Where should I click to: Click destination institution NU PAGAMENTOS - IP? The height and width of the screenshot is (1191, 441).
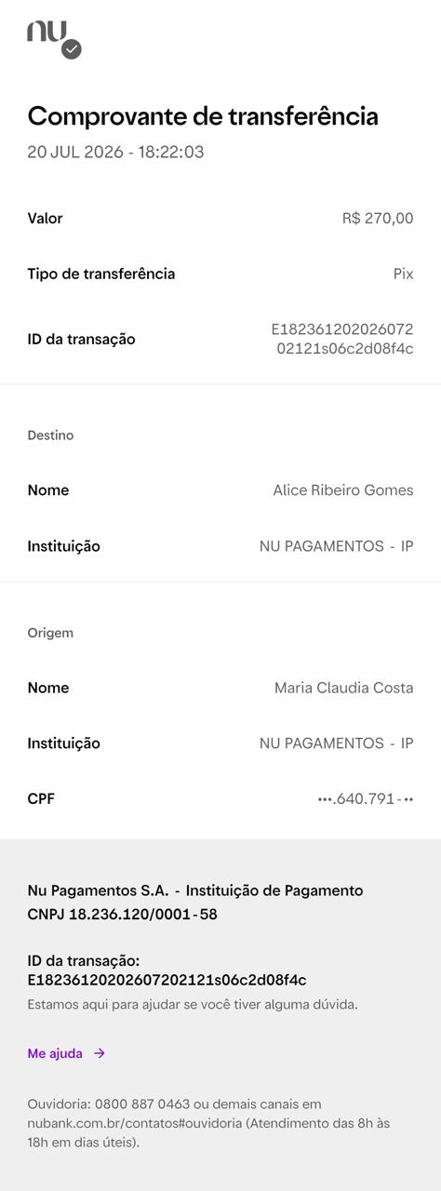pyautogui.click(x=337, y=546)
